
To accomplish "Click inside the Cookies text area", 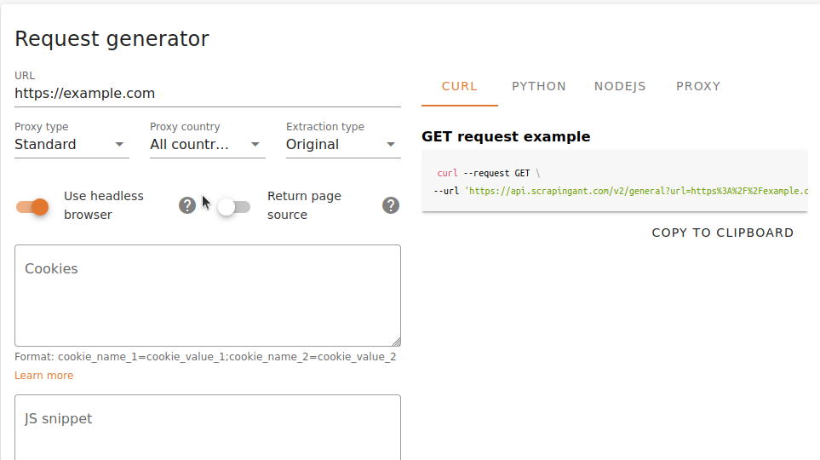I will coord(207,298).
